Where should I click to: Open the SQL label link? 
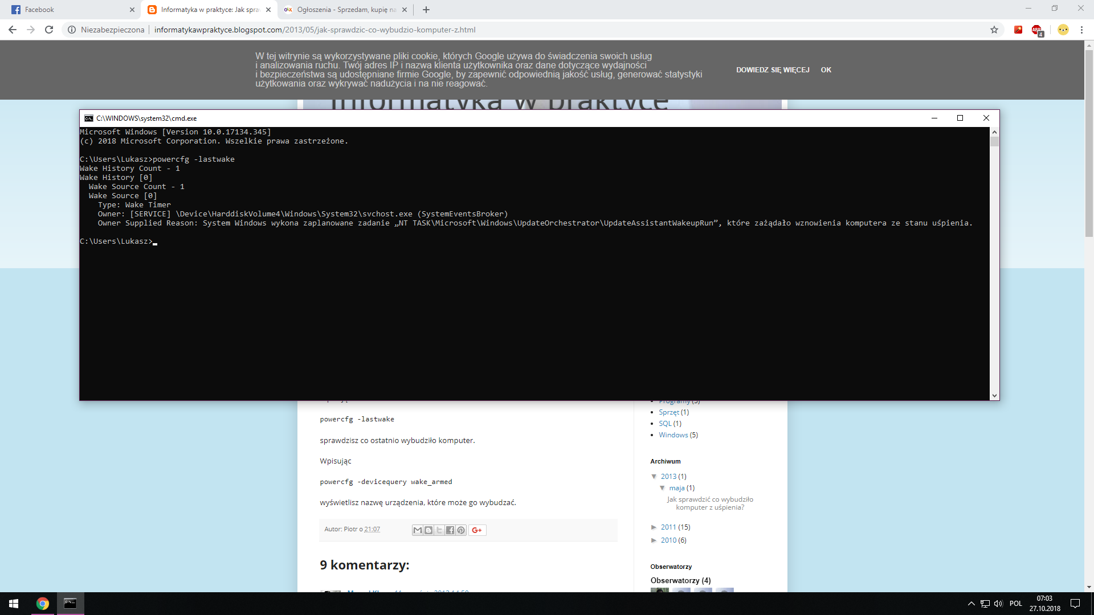click(x=665, y=424)
